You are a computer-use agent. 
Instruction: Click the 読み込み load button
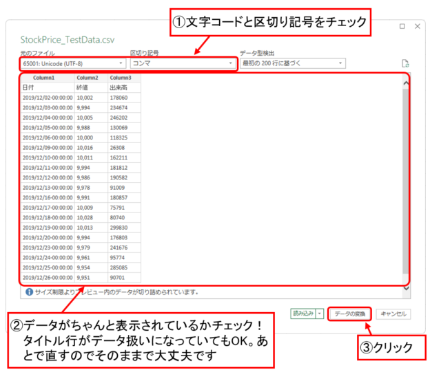[303, 314]
